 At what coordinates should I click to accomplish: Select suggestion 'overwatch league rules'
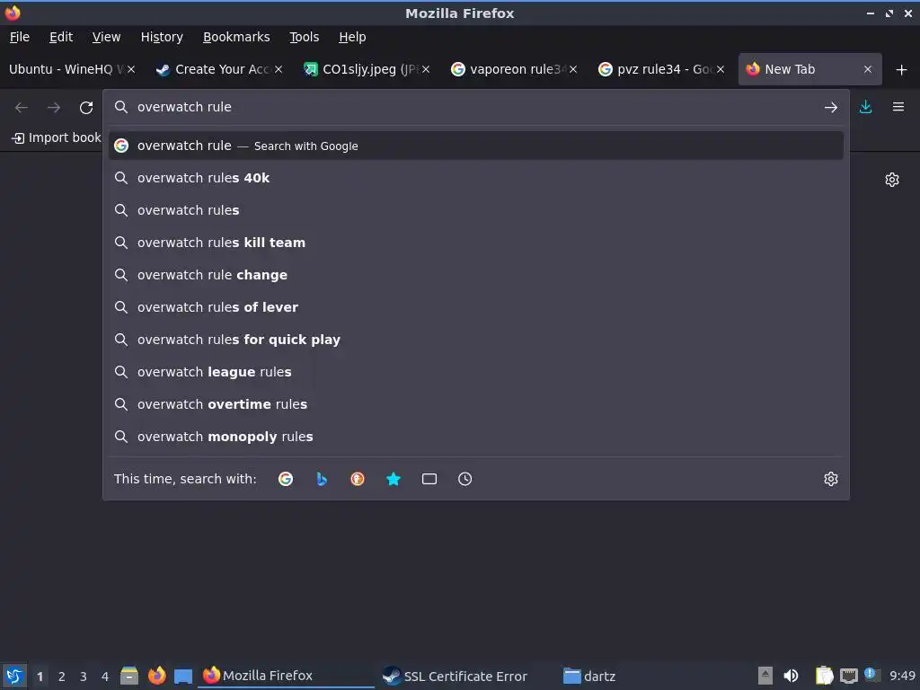(x=476, y=371)
